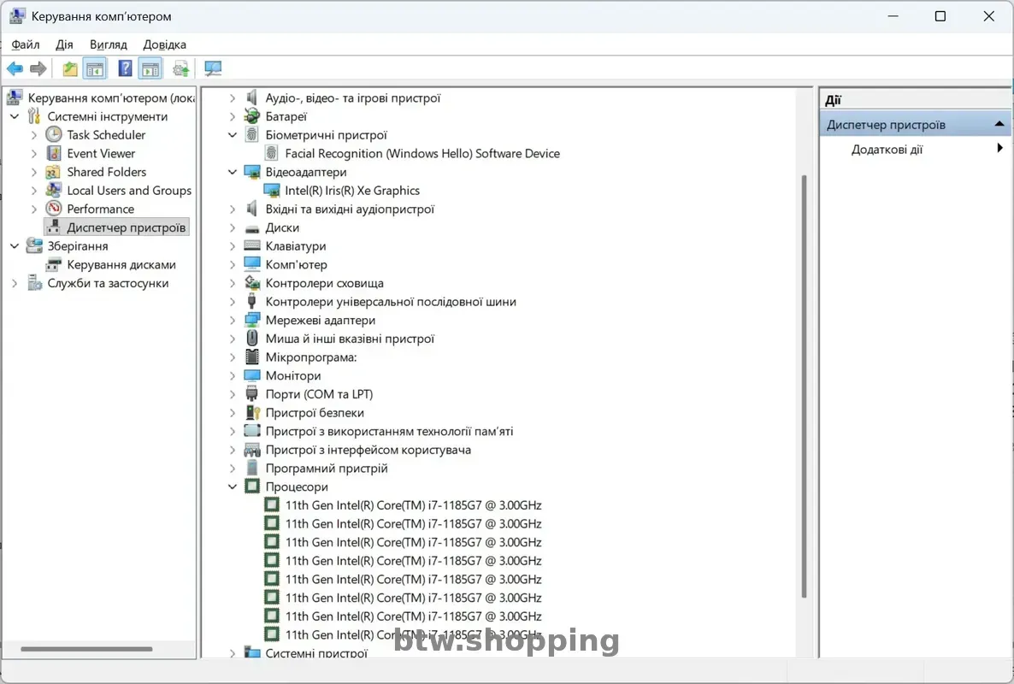Collapse the Процесори node
1014x684 pixels.
pyautogui.click(x=233, y=487)
